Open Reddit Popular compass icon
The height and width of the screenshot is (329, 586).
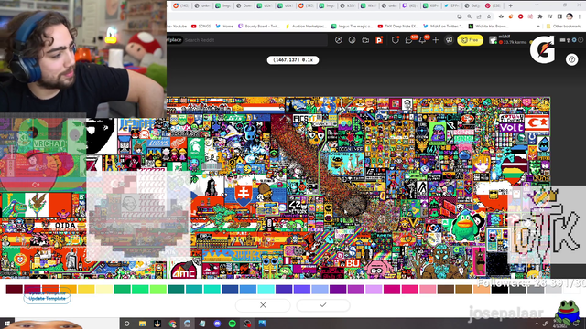point(339,40)
